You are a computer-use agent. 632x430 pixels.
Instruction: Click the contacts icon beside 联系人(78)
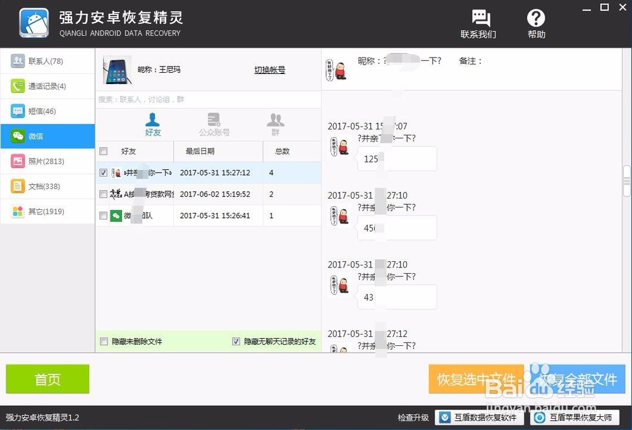point(18,61)
